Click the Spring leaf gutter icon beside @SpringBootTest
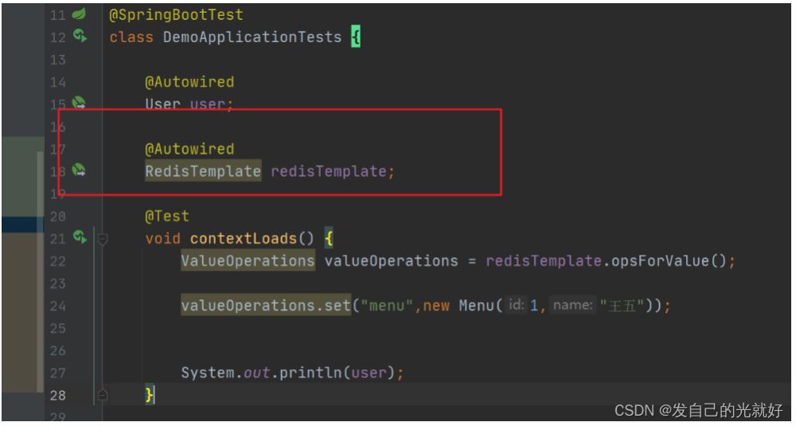Image resolution: width=796 pixels, height=426 pixels. [79, 14]
